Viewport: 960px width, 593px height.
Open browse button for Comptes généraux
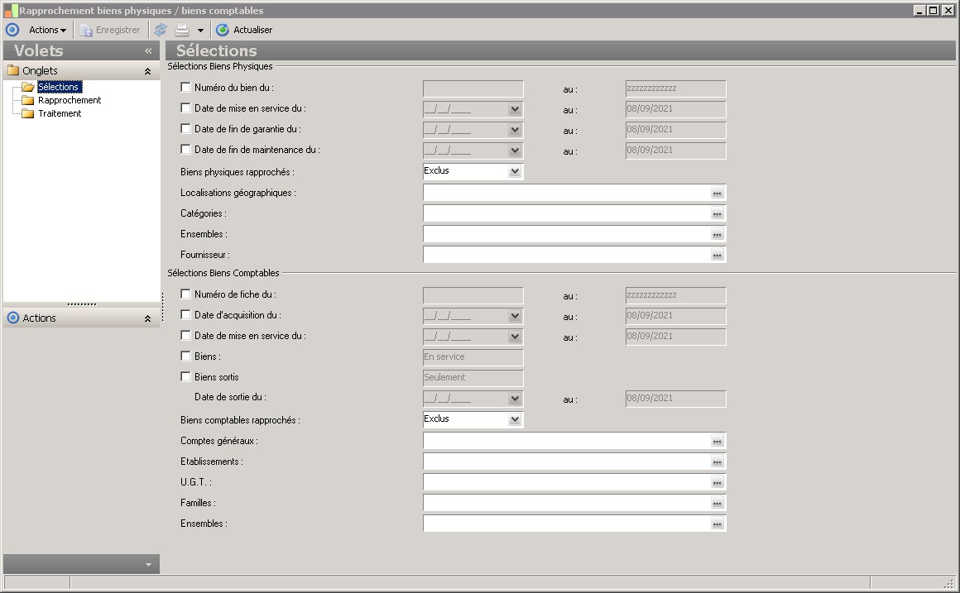pyautogui.click(x=717, y=441)
